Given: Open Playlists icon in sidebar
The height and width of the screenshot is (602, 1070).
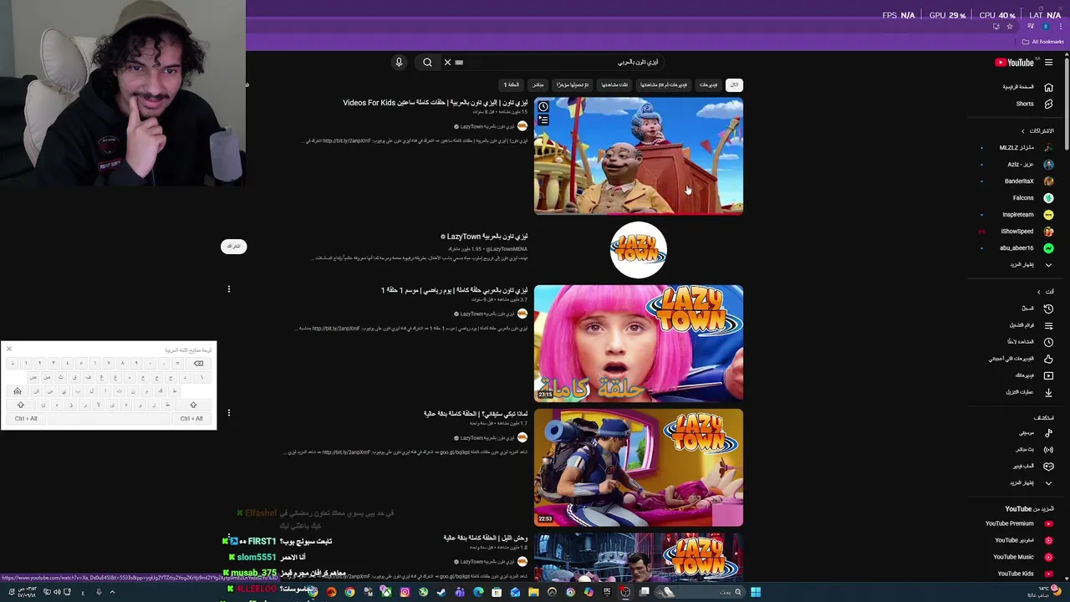Looking at the screenshot, I should tap(1048, 325).
